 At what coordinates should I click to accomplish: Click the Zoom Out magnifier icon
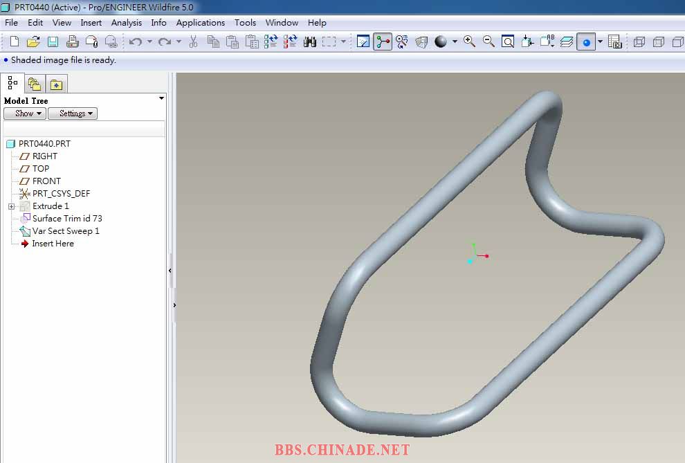coord(488,42)
